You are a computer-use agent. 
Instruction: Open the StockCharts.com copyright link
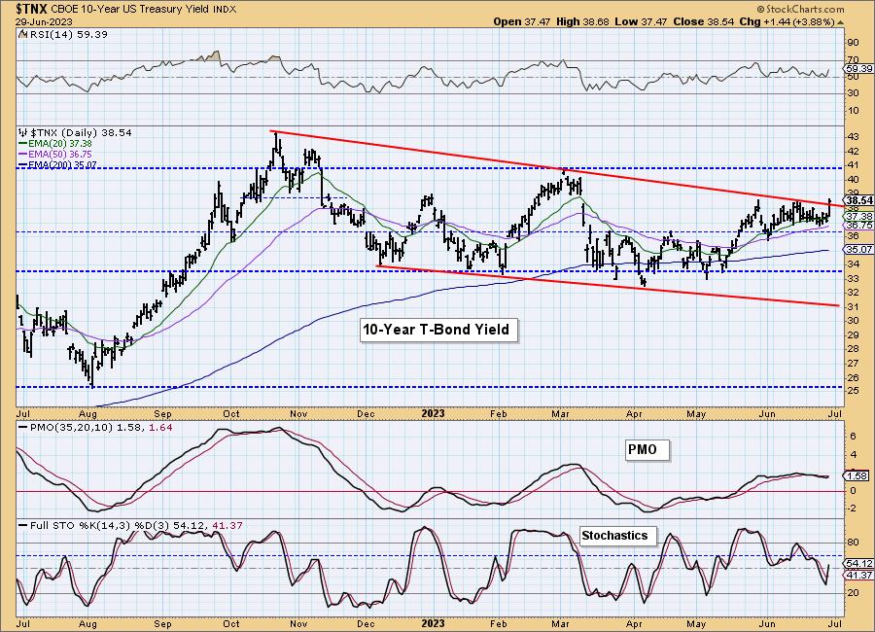pyautogui.click(x=800, y=9)
